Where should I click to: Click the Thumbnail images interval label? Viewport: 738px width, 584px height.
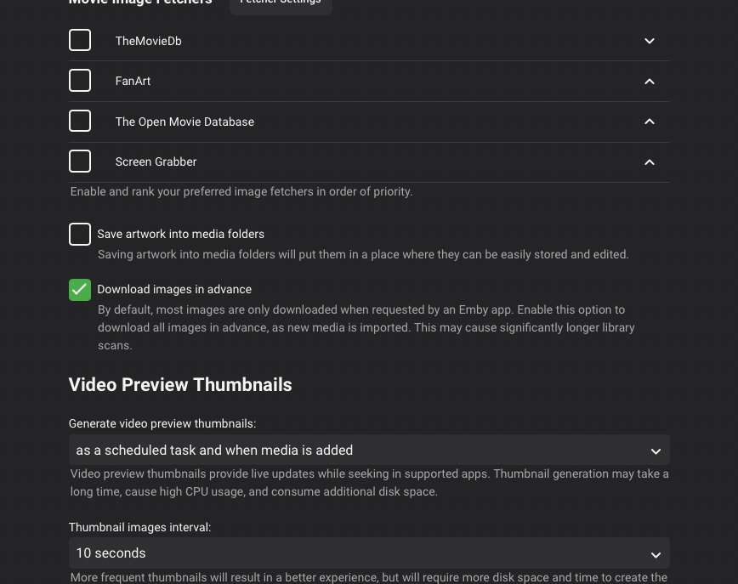(139, 527)
